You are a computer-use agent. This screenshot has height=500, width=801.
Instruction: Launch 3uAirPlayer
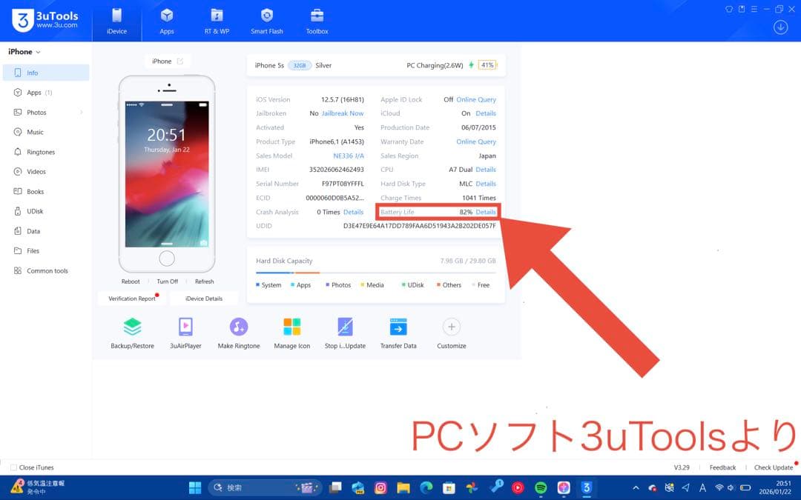pos(185,327)
